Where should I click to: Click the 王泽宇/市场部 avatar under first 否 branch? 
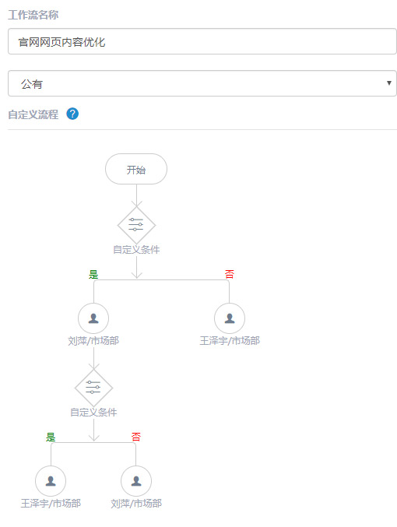point(230,318)
